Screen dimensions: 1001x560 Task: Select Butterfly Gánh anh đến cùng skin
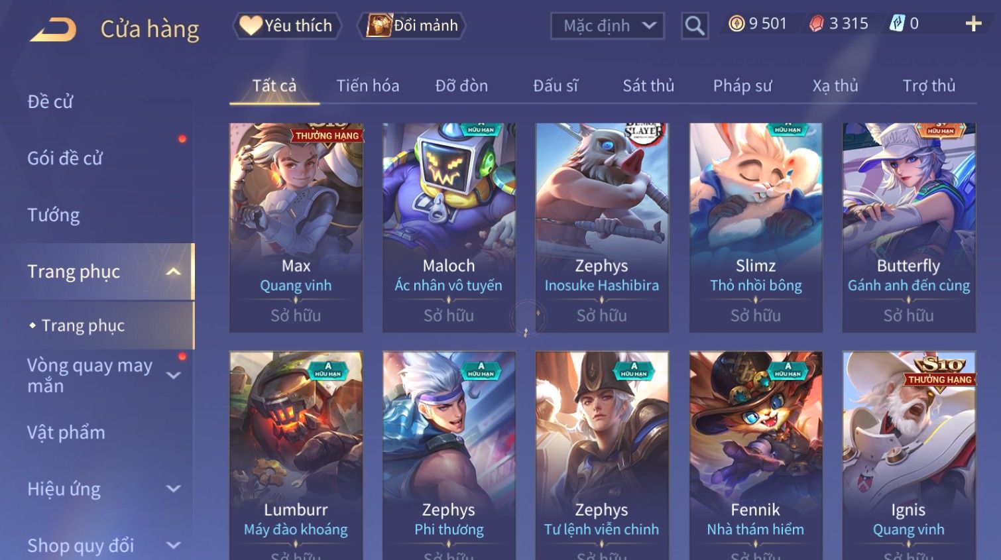[909, 227]
